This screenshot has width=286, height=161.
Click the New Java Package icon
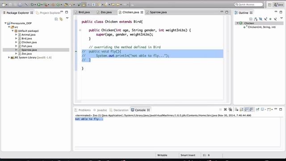(53, 4)
